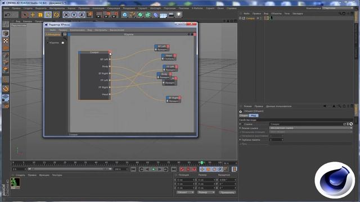
Task: Open the render settings
Action: click(114, 15)
